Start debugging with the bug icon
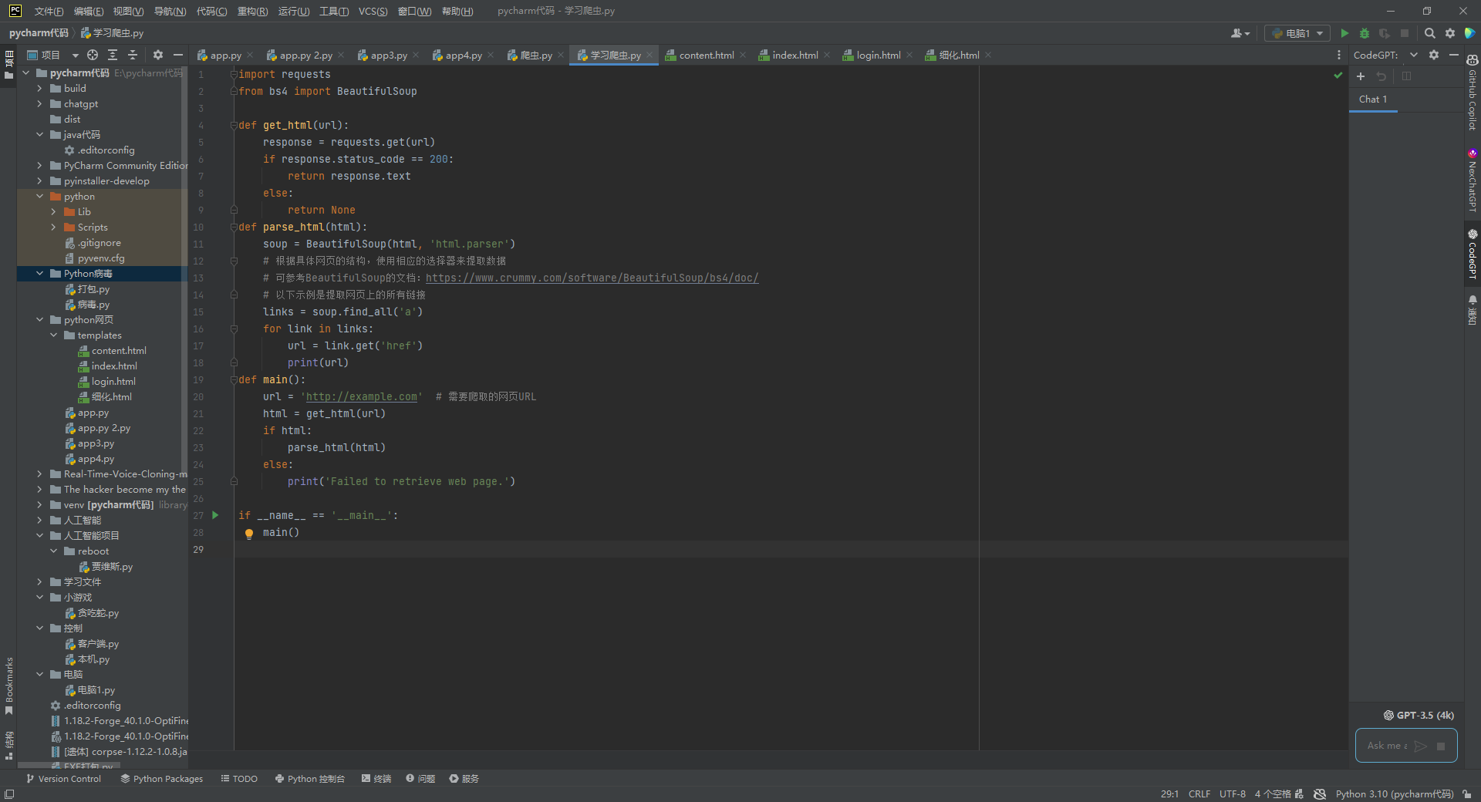The image size is (1481, 802). click(1365, 33)
